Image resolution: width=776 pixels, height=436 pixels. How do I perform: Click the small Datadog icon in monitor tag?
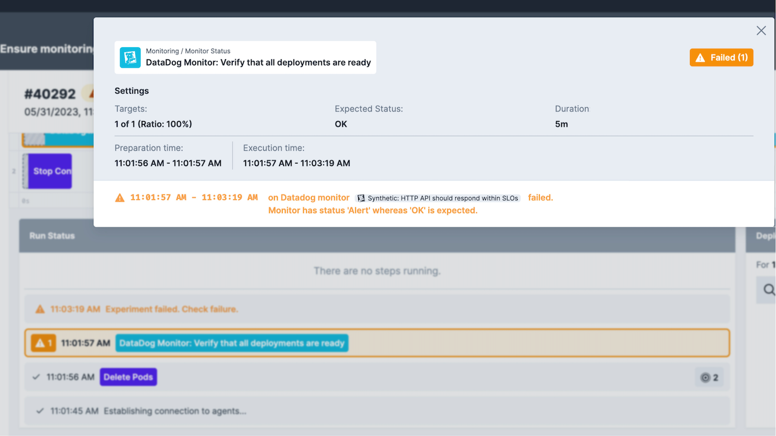click(361, 198)
